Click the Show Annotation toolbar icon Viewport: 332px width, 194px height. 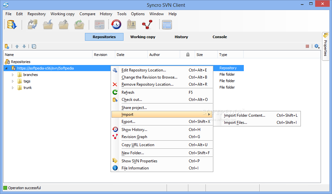click(132, 25)
